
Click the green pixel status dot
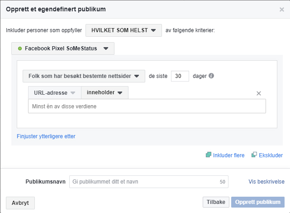[x=20, y=48]
